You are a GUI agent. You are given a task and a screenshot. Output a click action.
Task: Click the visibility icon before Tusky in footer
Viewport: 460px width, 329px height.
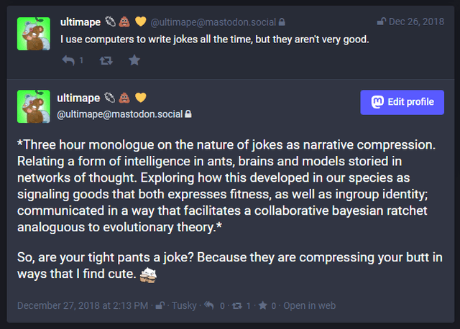pyautogui.click(x=160, y=305)
